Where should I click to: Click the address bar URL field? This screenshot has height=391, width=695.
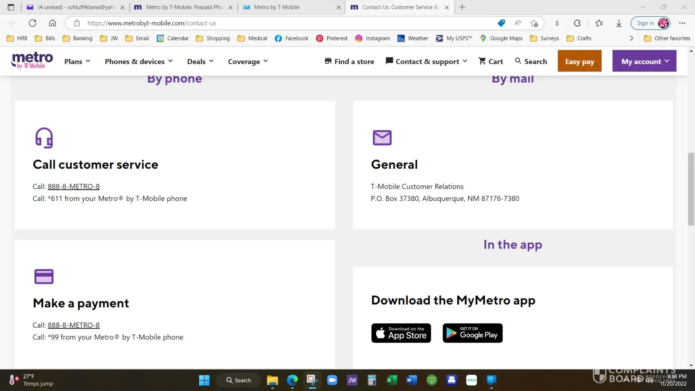tap(274, 23)
